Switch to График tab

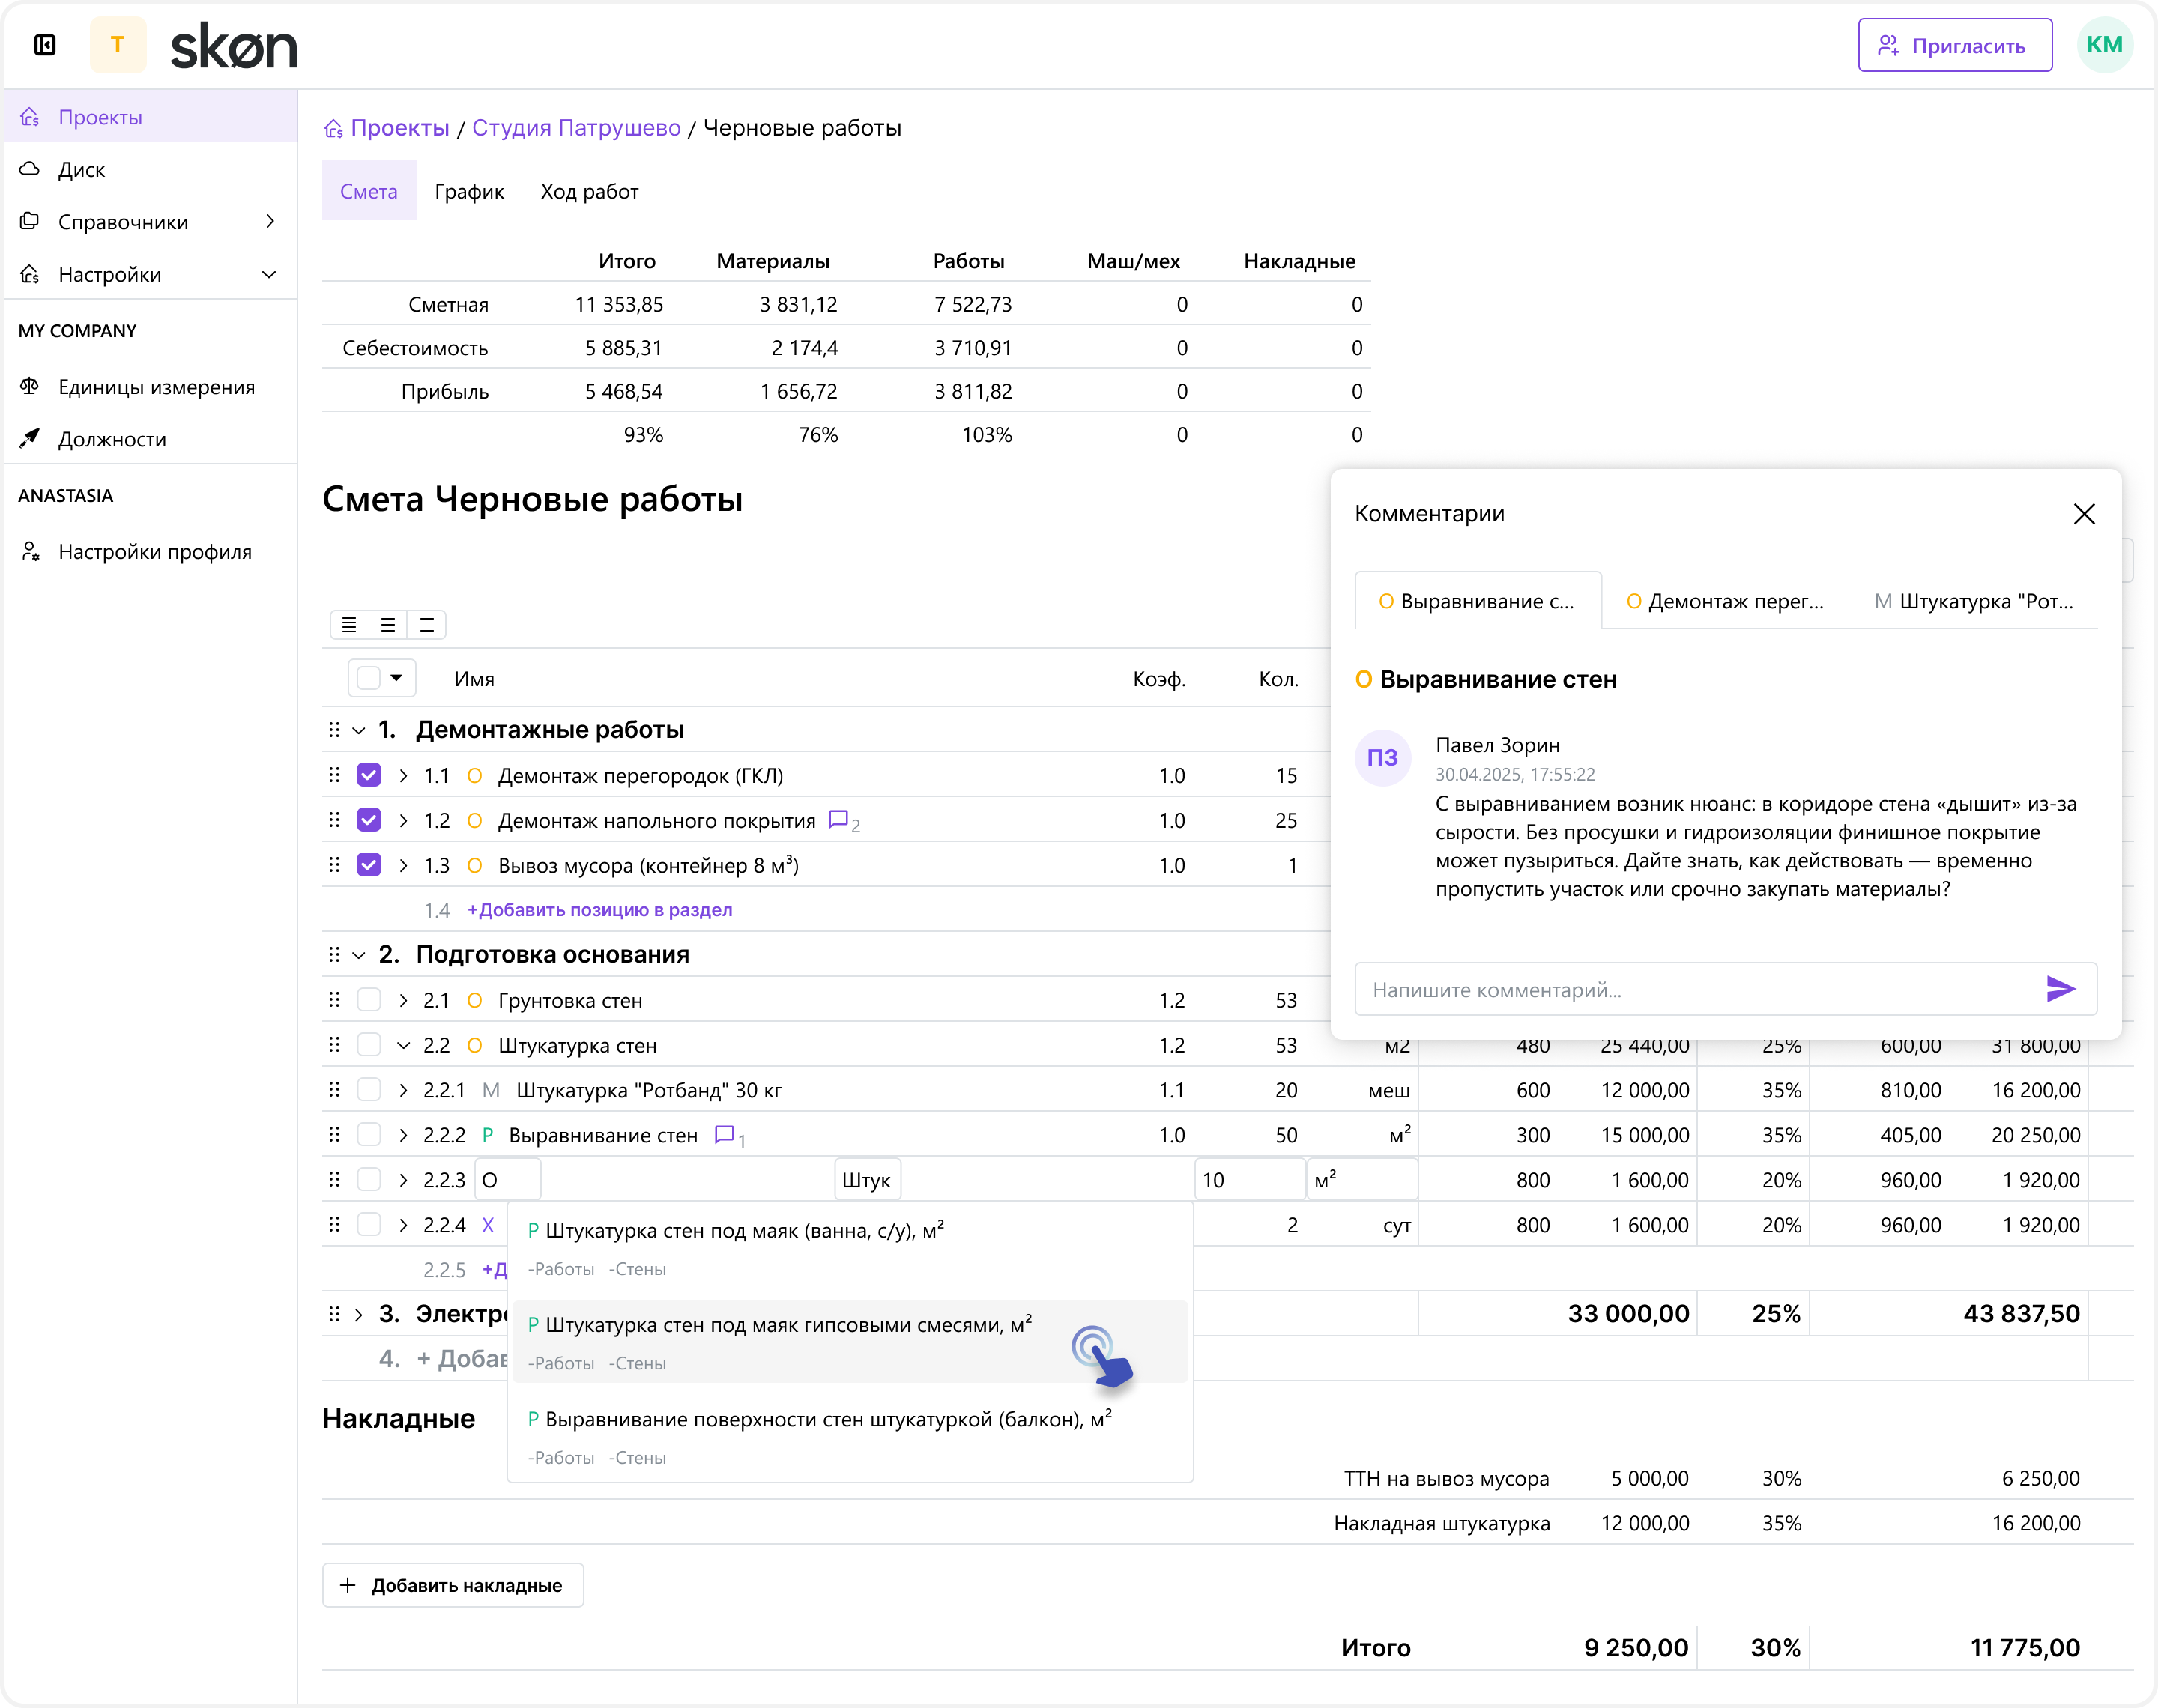pyautogui.click(x=469, y=192)
